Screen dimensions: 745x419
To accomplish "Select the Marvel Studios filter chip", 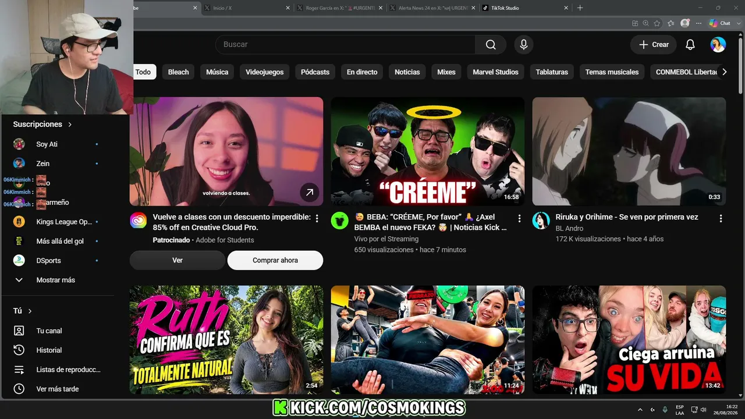I will (495, 72).
